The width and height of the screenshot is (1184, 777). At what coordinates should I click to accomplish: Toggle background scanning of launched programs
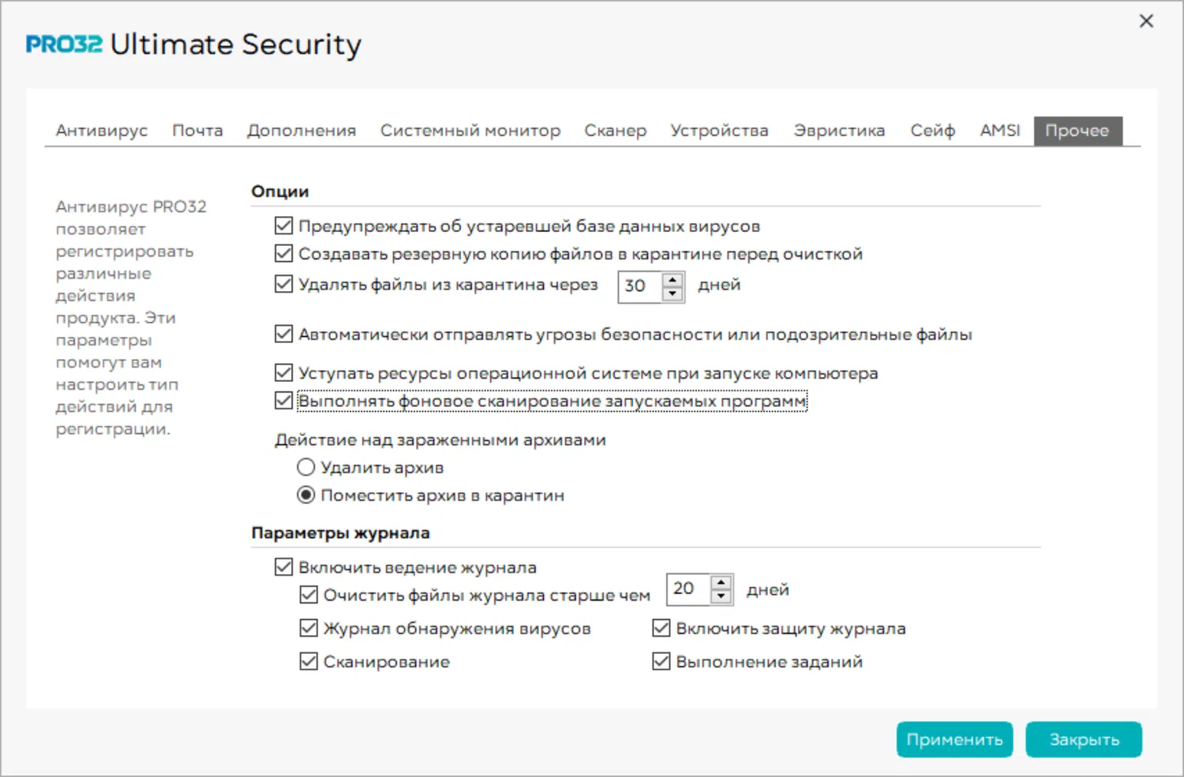pos(284,401)
